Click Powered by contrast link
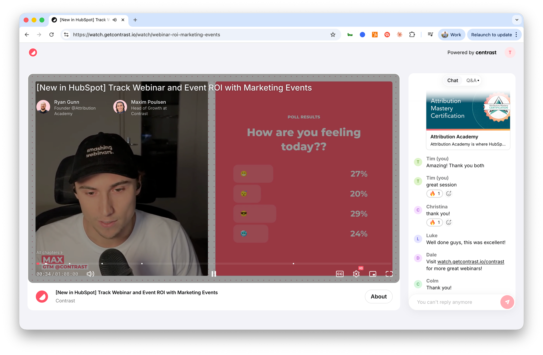Viewport: 543px width, 355px height. click(472, 52)
